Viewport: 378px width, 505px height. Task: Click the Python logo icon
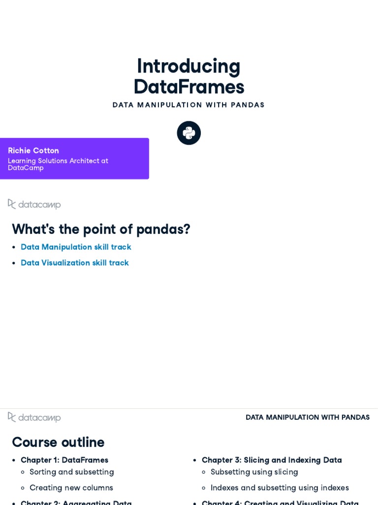click(189, 133)
